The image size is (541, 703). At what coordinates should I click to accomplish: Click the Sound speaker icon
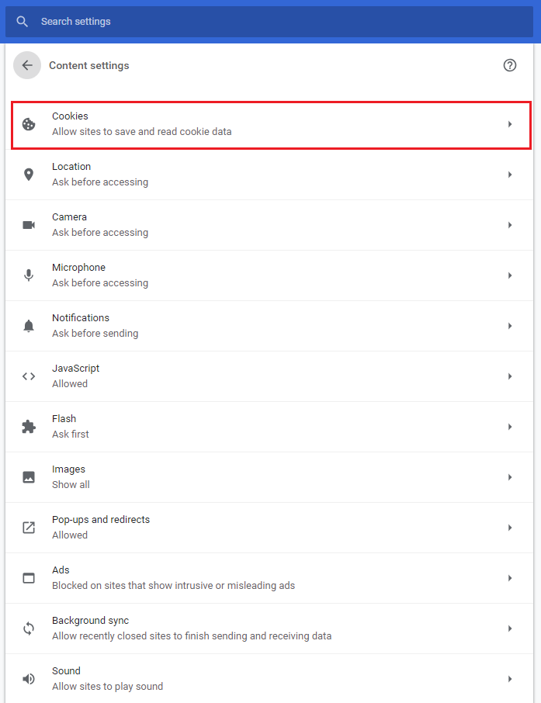(x=29, y=679)
